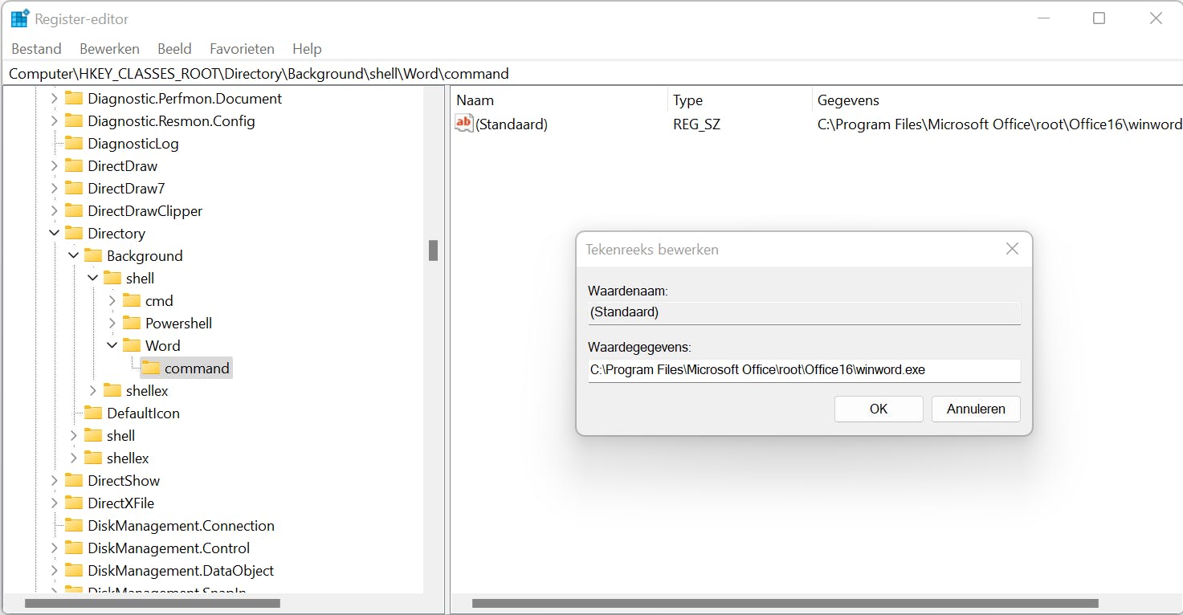The image size is (1183, 615).
Task: Click into the Waardegegevens text field
Action: pyautogui.click(x=804, y=370)
